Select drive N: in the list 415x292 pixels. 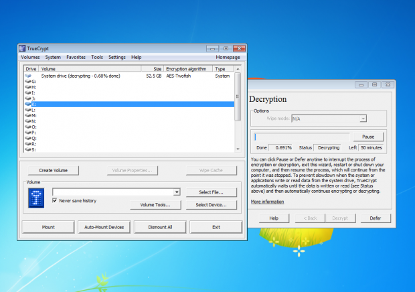tap(30, 121)
